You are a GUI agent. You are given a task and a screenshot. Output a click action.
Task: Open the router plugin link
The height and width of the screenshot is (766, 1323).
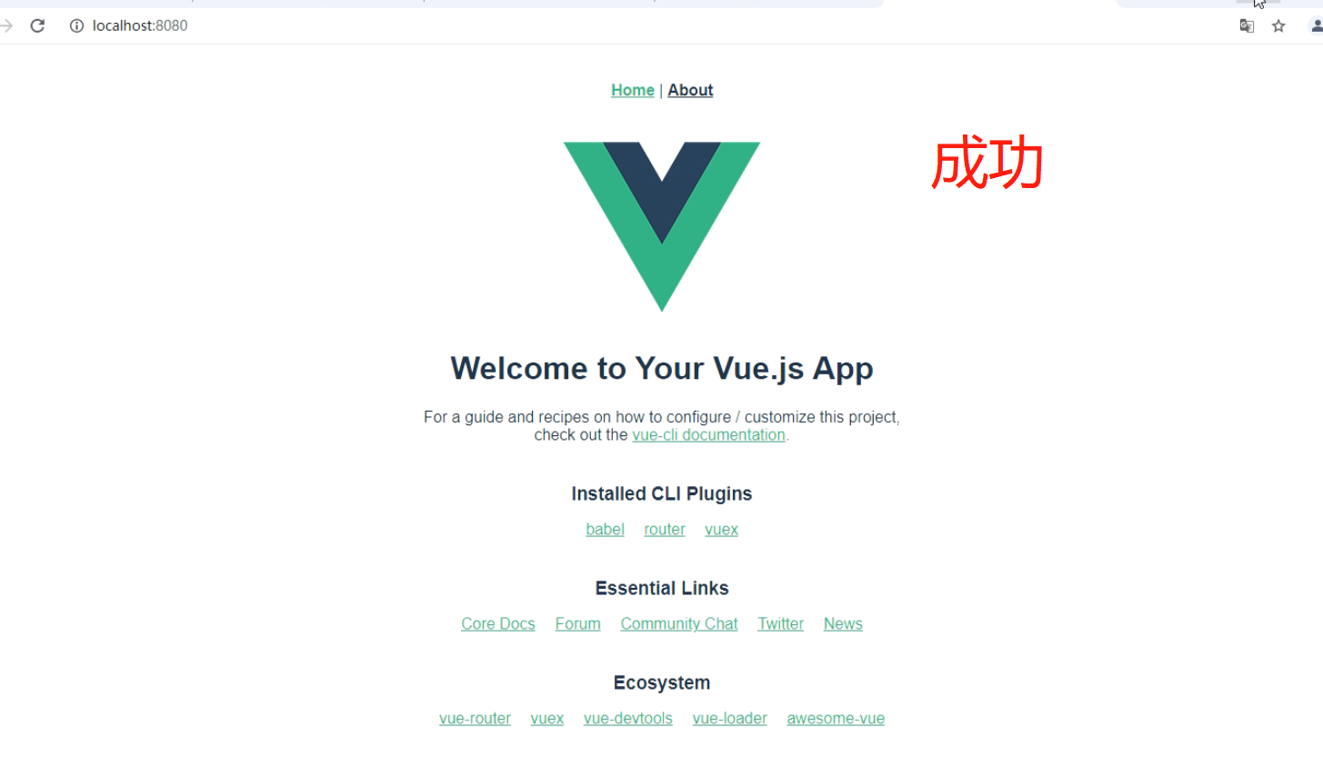pyautogui.click(x=665, y=529)
